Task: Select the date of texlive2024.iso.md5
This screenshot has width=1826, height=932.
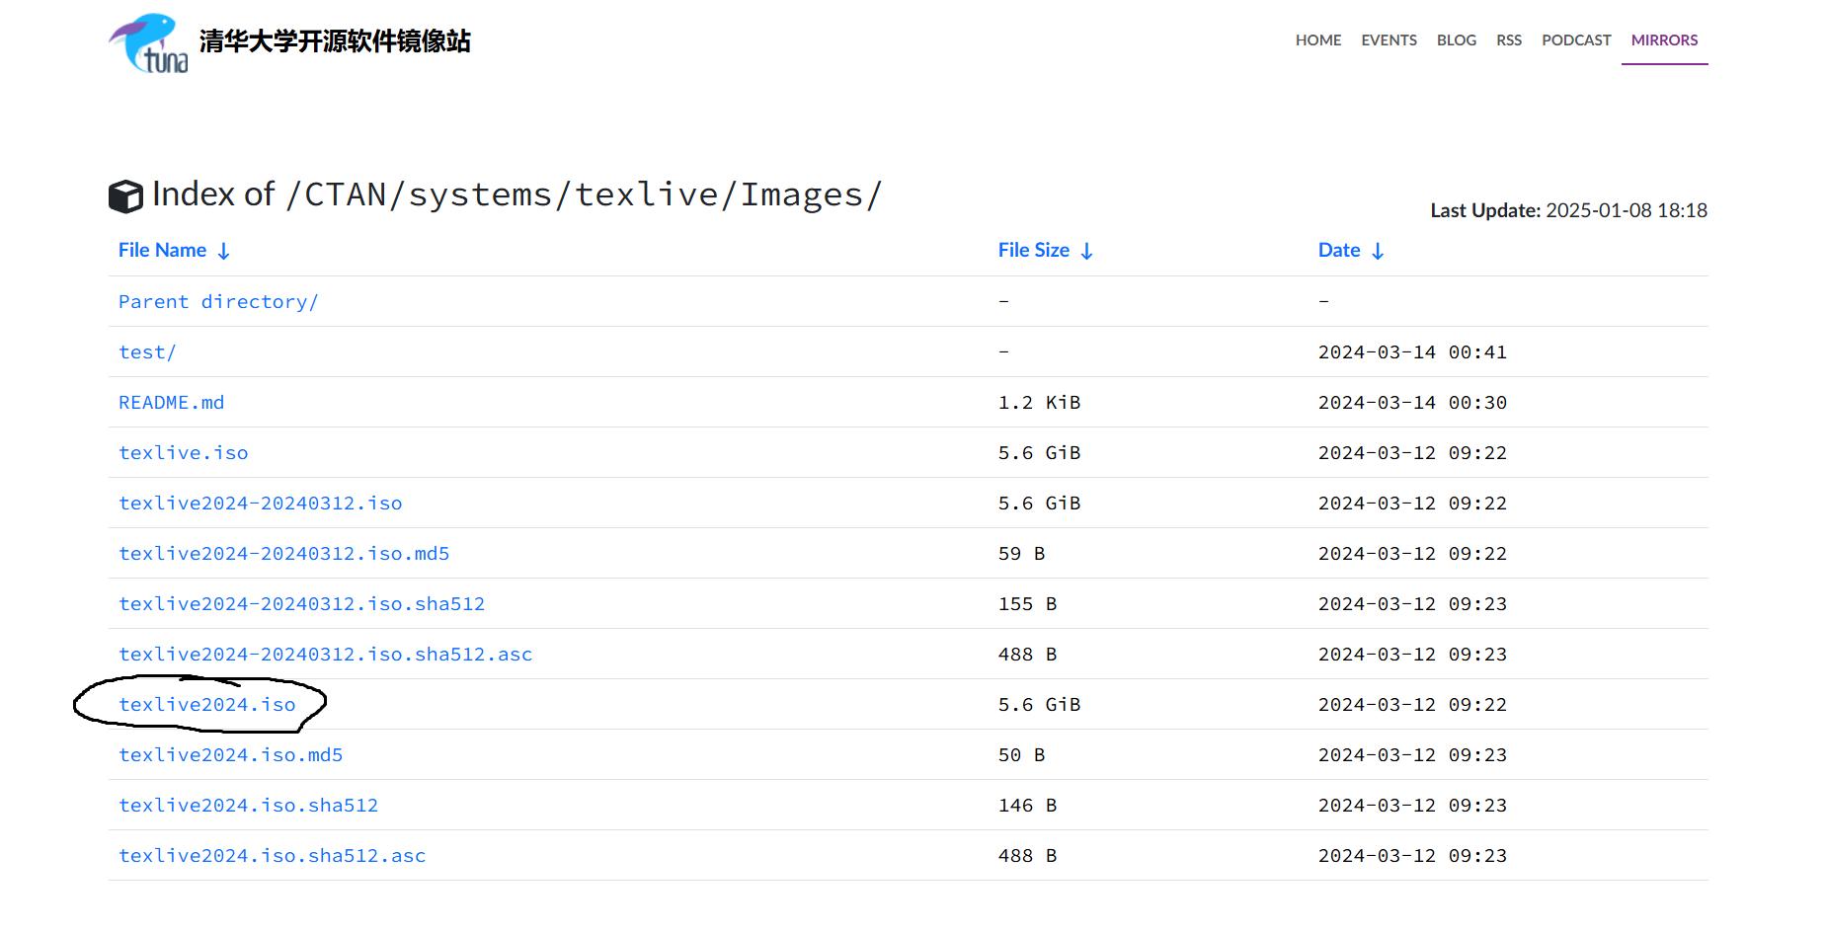Action: pos(1413,755)
